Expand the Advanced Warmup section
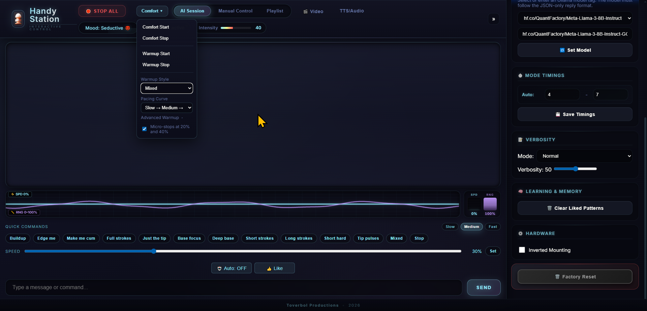The width and height of the screenshot is (647, 311). click(162, 118)
